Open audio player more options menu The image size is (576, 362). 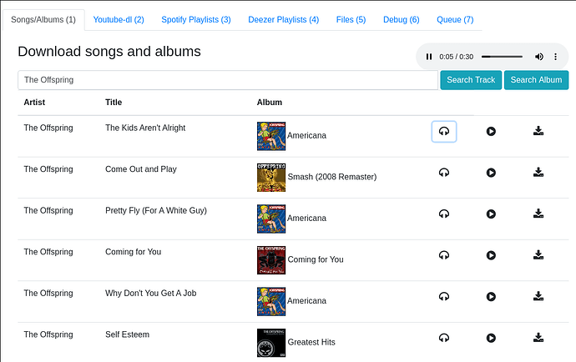pos(555,57)
